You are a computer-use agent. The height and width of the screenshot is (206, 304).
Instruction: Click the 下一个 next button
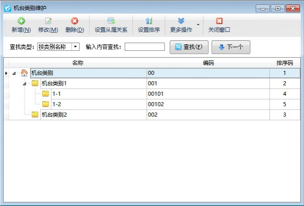(231, 47)
